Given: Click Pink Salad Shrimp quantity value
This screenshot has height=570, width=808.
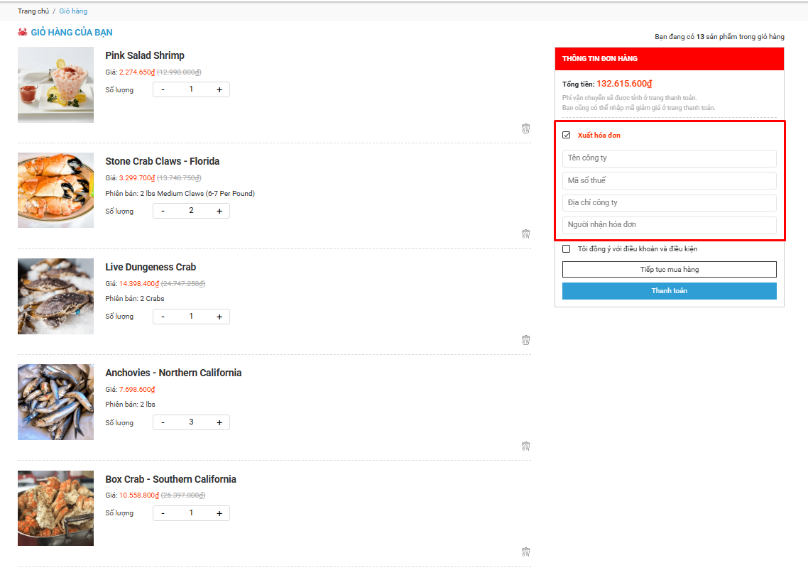Looking at the screenshot, I should coord(191,89).
